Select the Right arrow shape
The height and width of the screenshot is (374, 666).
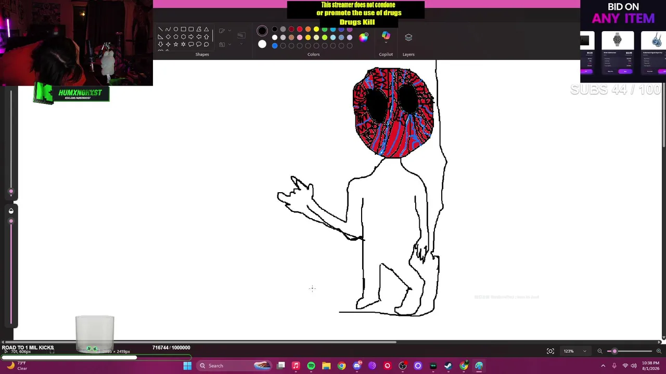tap(191, 37)
